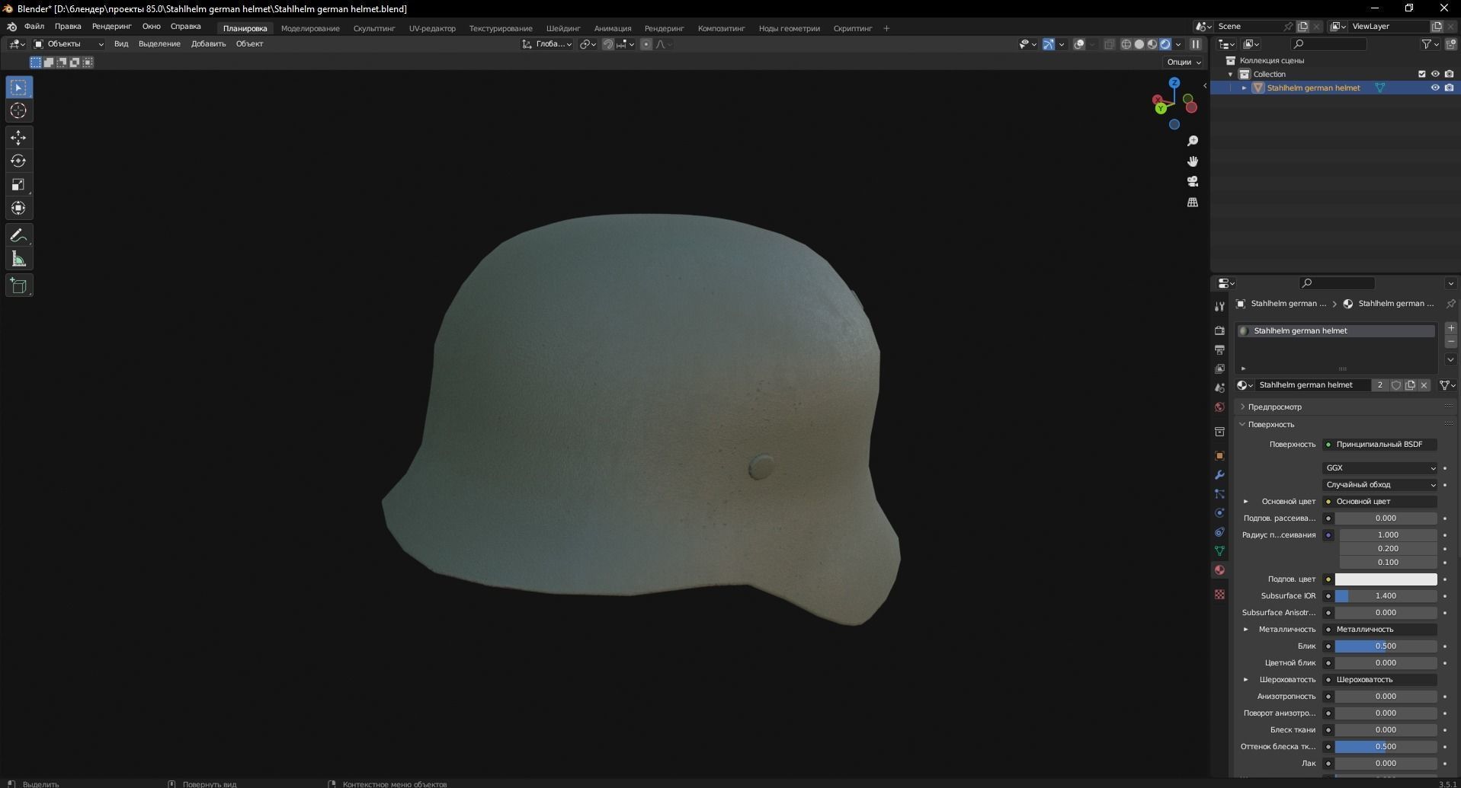
Task: Open the viewport Options dropdown
Action: (x=1184, y=62)
